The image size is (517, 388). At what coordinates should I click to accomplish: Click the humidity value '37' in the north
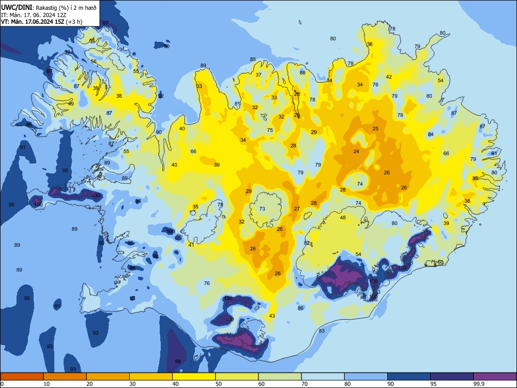click(258, 75)
